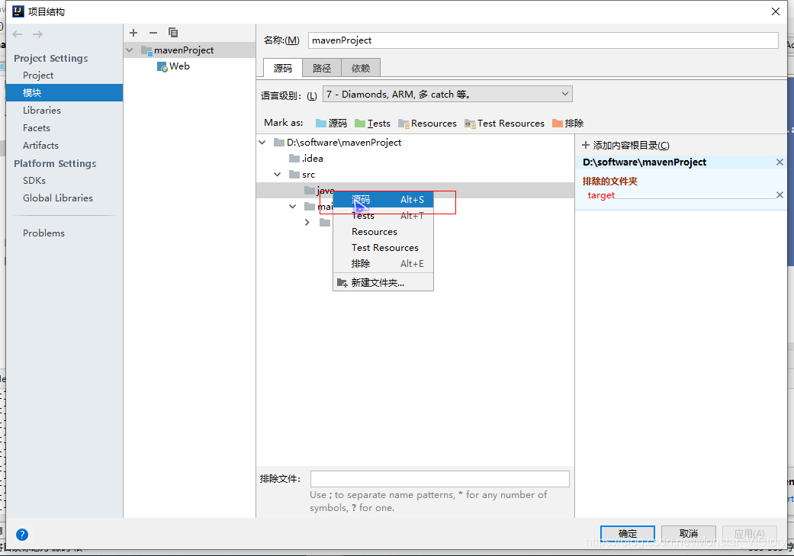Remove excluded folder target
Screen dimensions: 794x556
pos(780,195)
